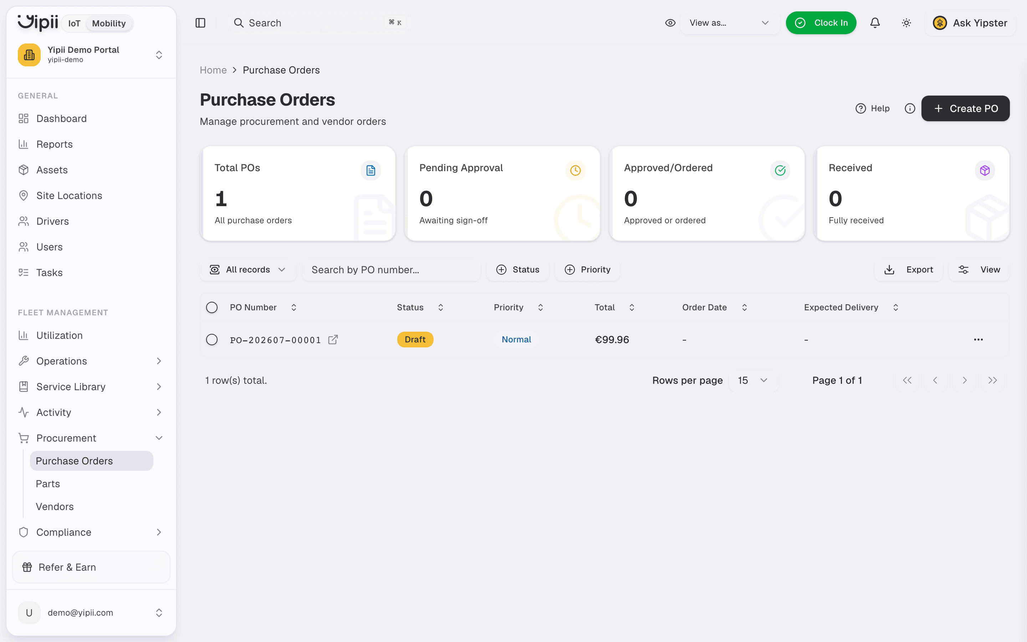1027x642 pixels.
Task: Go to previous page arrow
Action: [935, 381]
